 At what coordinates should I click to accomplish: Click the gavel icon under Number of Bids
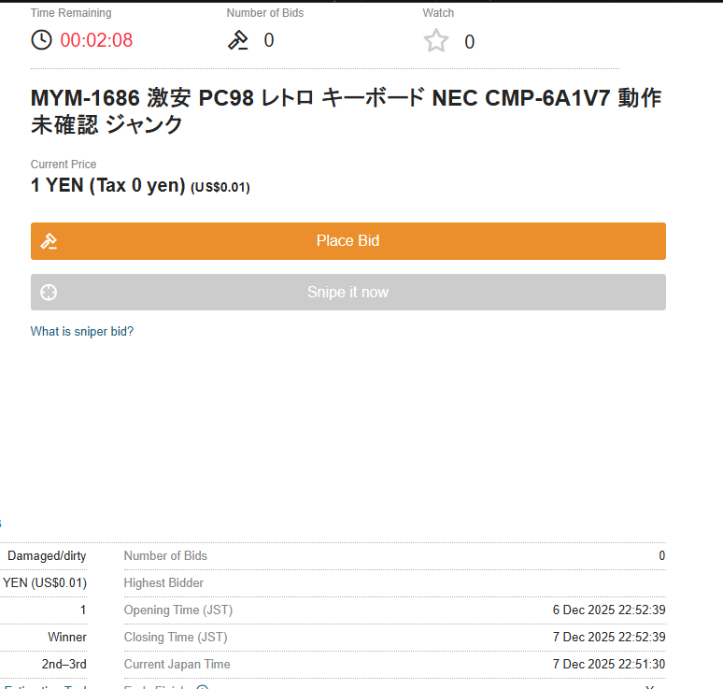(238, 39)
